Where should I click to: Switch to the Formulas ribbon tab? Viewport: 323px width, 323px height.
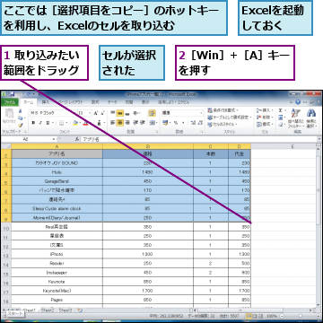pos(95,102)
